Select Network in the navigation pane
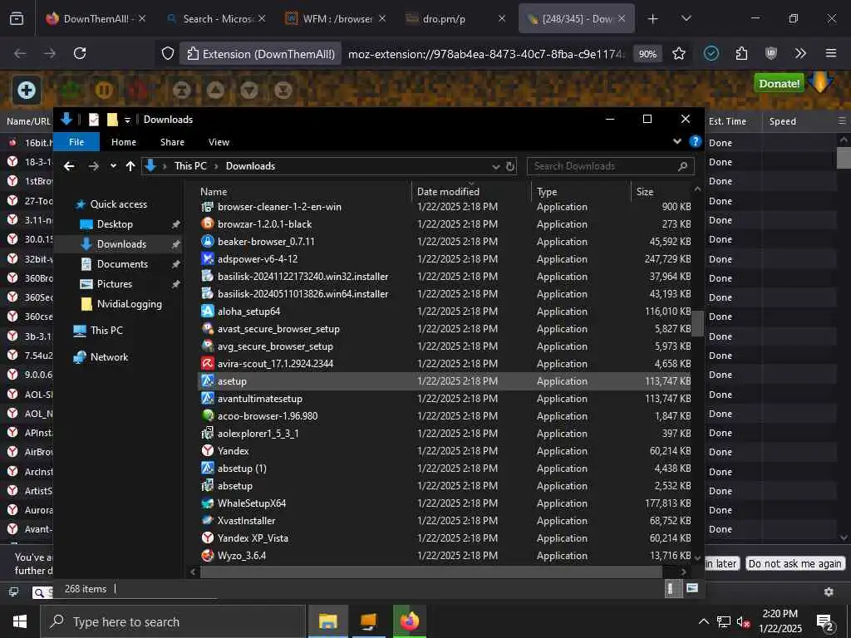 [x=109, y=357]
